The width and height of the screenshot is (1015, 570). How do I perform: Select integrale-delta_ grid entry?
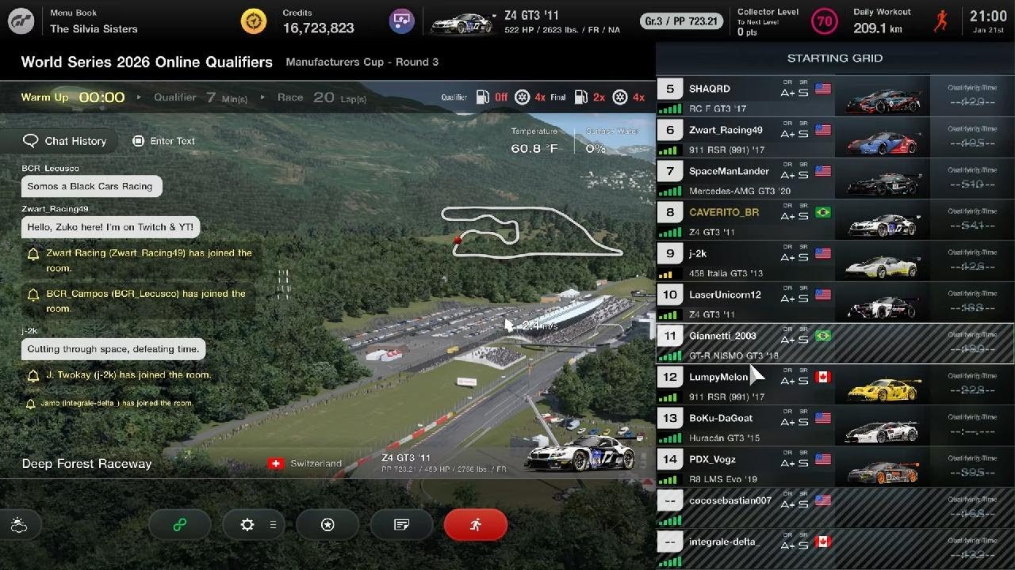[x=836, y=549]
